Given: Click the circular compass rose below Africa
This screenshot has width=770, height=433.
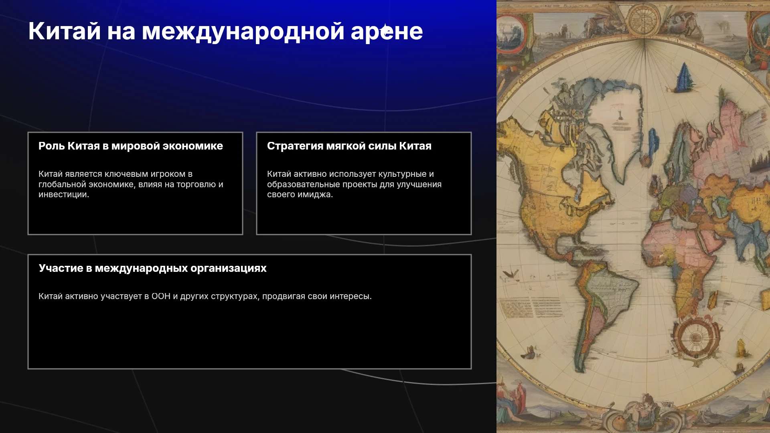Looking at the screenshot, I should 697,338.
